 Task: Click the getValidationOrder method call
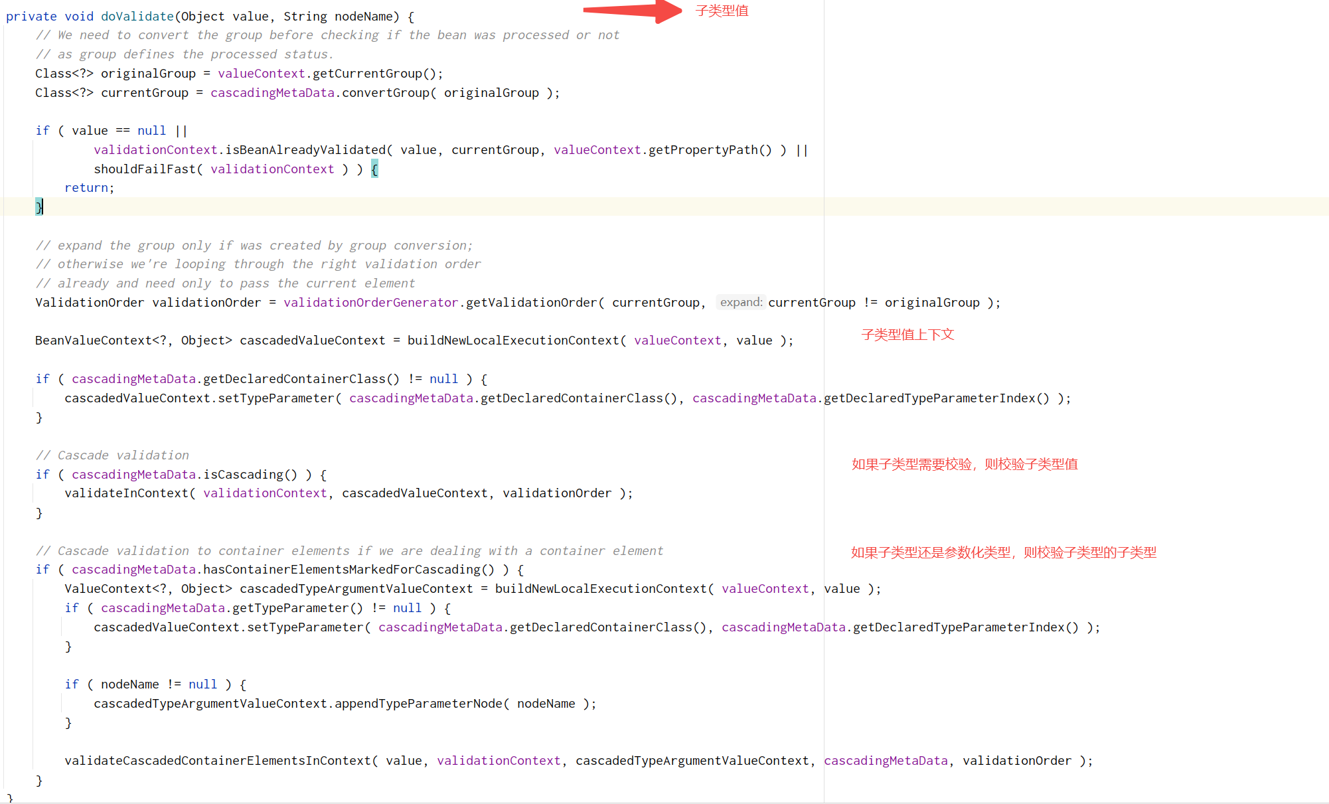point(530,303)
